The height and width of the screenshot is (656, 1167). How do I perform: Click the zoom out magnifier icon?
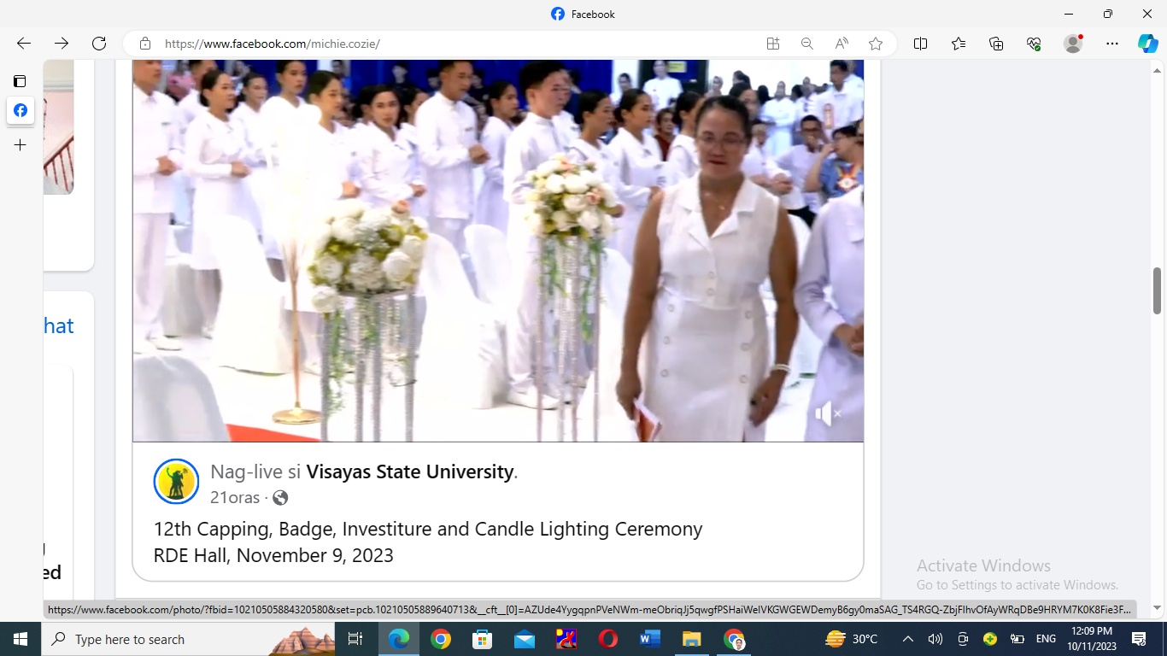(806, 44)
